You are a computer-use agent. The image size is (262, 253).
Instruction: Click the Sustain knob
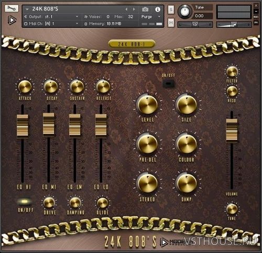pos(77,87)
